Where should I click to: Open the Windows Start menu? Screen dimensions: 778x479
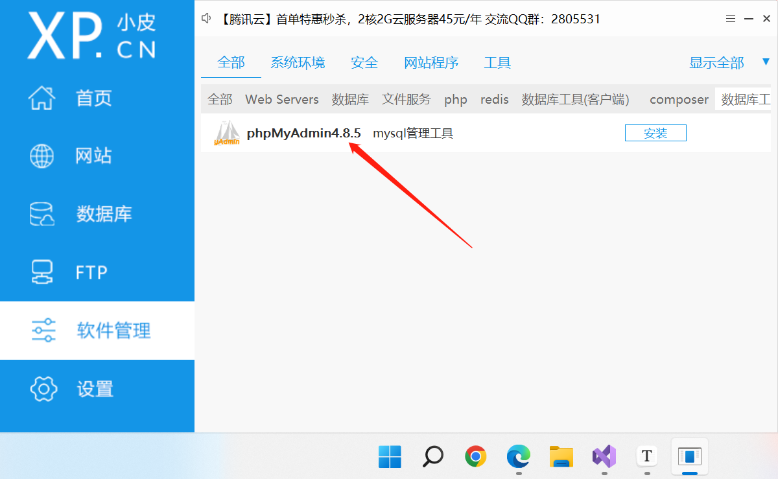390,457
